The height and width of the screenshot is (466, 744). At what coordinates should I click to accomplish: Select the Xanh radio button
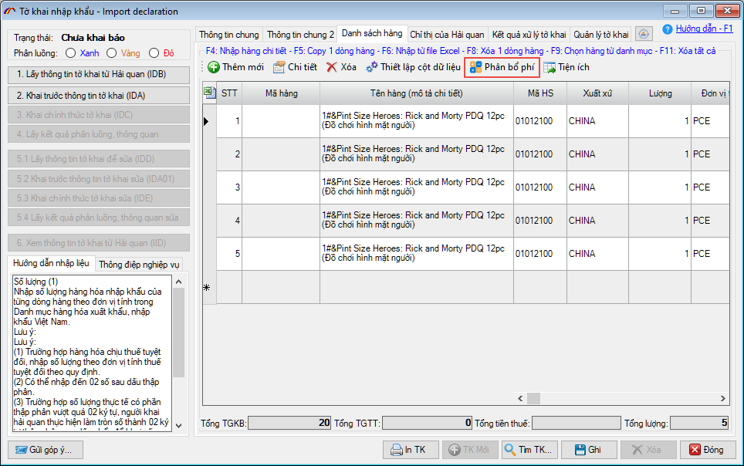71,53
